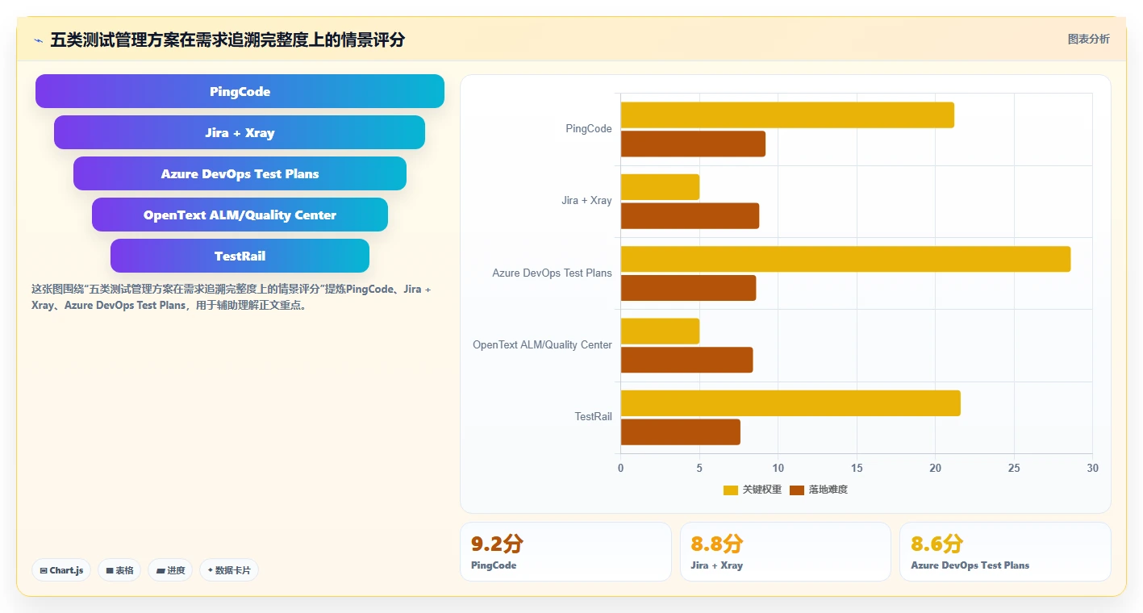Viewport: 1143px width, 613px height.
Task: Click the Jira + Xray brown bar
Action: (690, 215)
